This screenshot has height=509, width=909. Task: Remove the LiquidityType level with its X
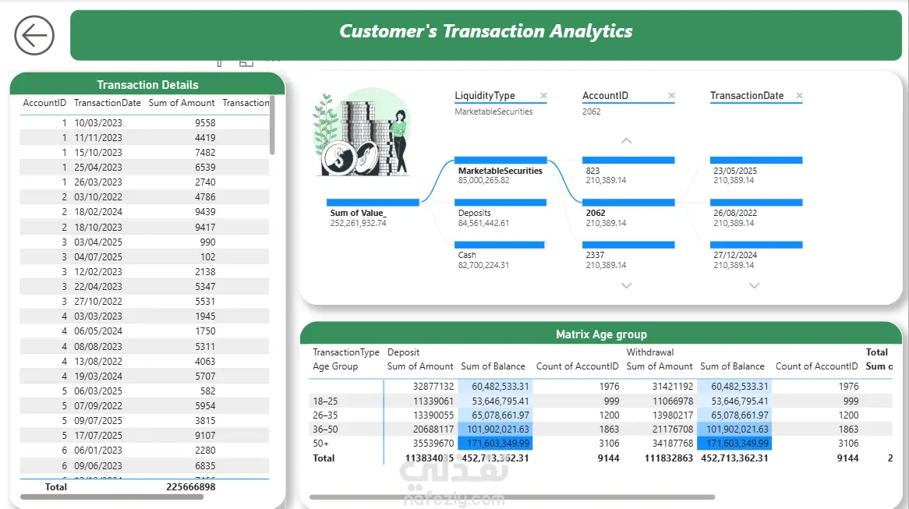coord(544,96)
